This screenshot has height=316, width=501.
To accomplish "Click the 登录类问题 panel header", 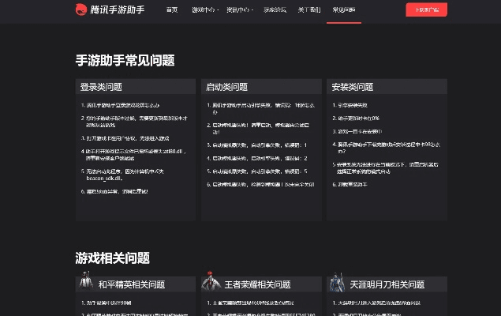I will 136,86.
